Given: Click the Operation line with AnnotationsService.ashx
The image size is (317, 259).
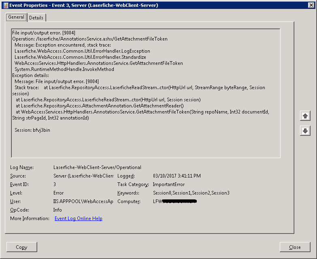Looking at the screenshot, I should coord(90,39).
